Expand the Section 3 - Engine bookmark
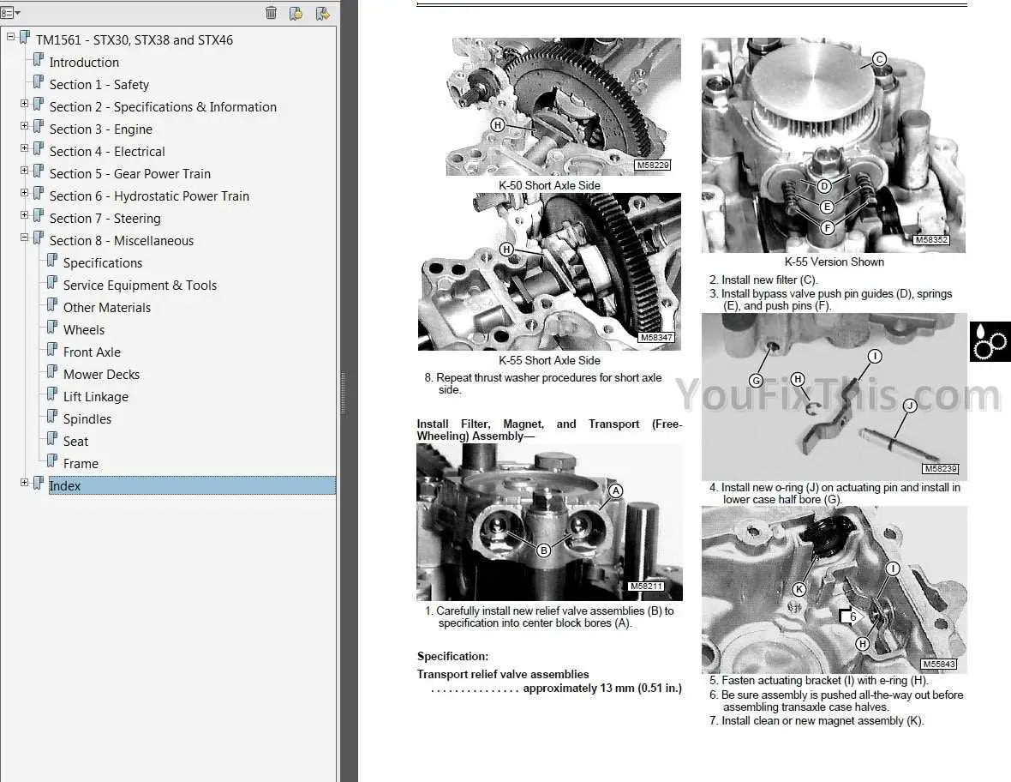Image resolution: width=1011 pixels, height=782 pixels. [24, 126]
